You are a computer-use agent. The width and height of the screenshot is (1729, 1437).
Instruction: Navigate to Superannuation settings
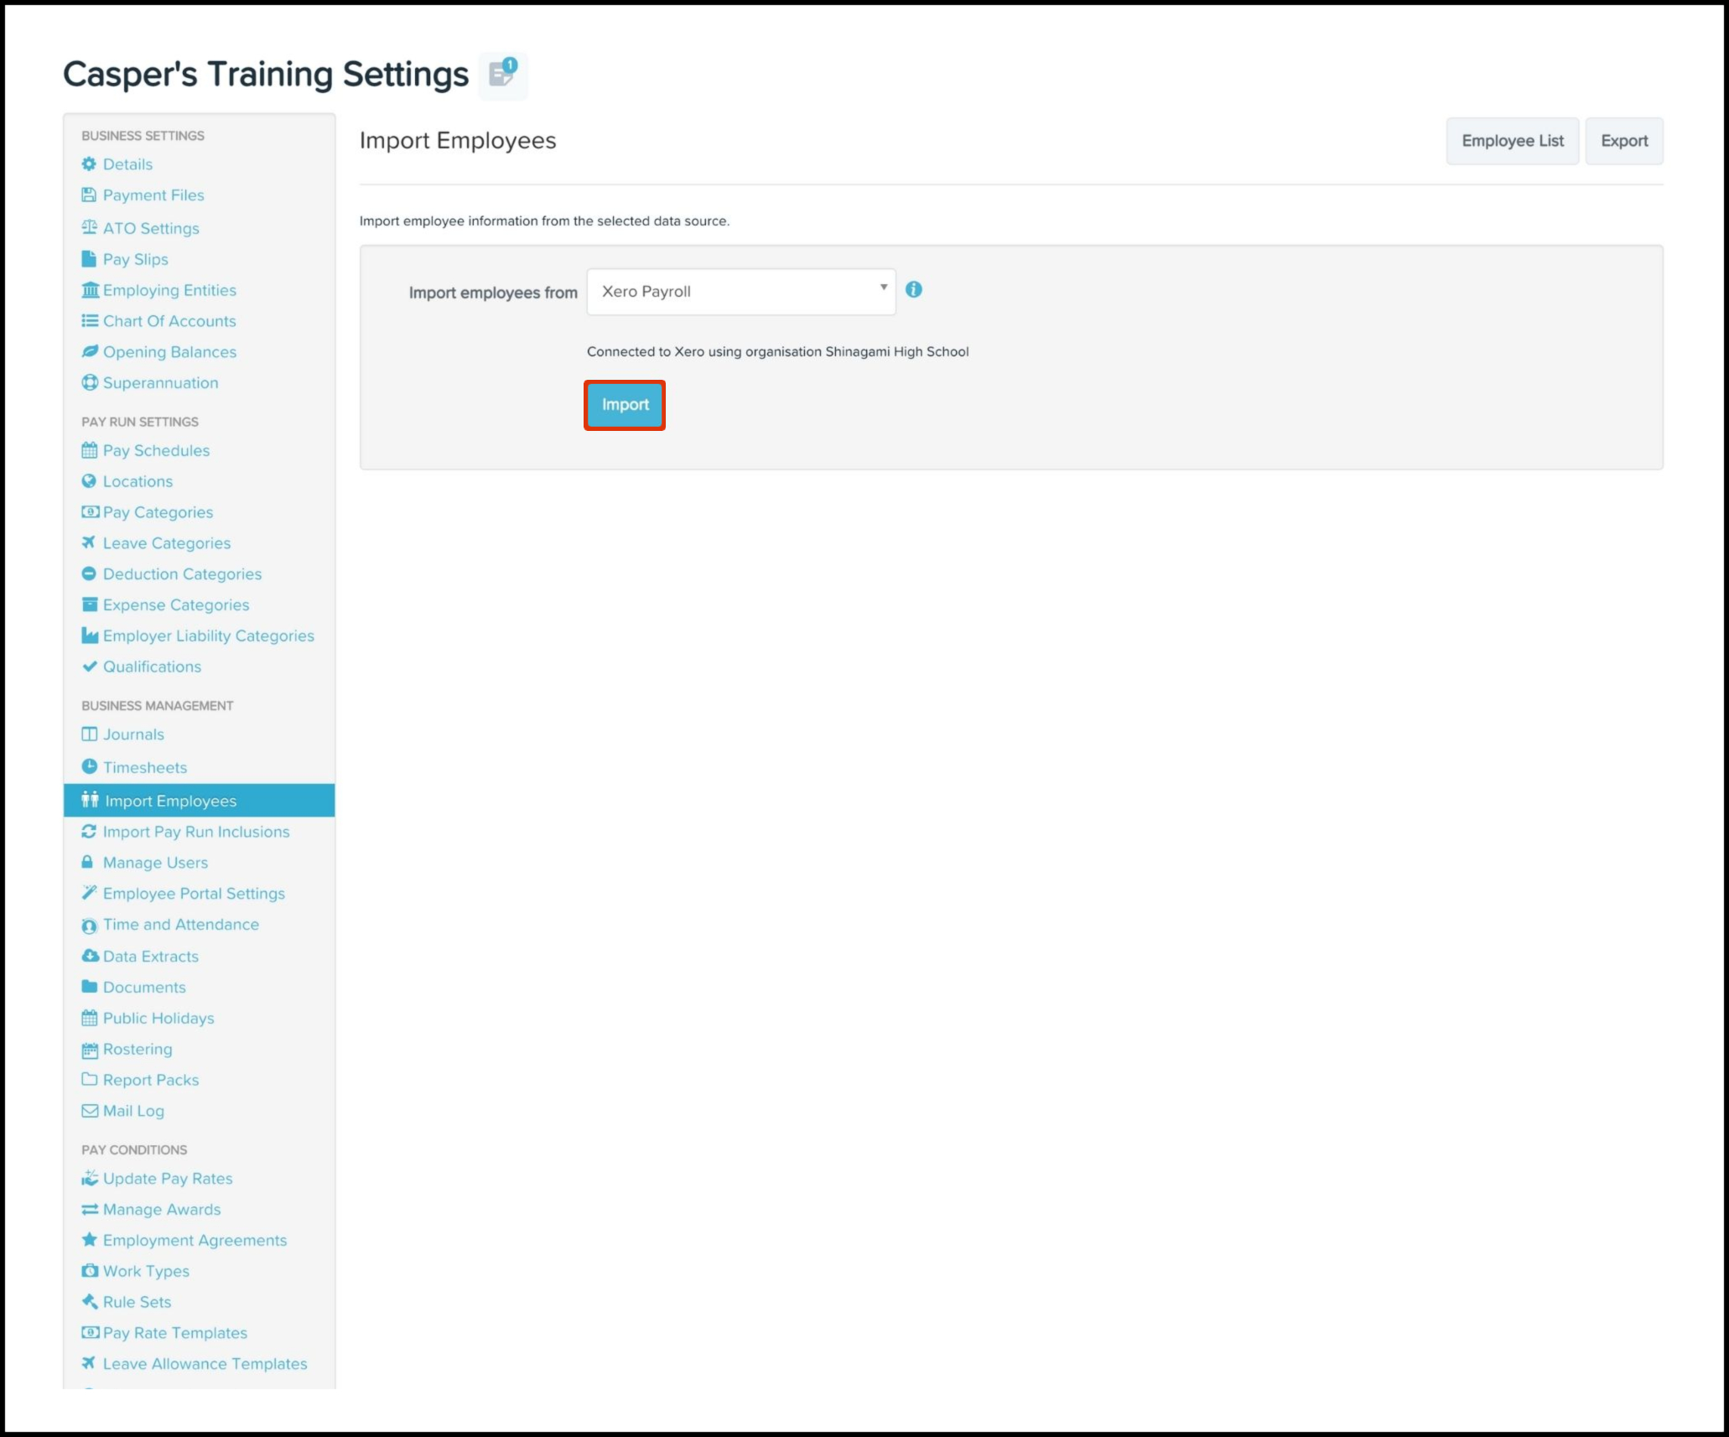[160, 383]
